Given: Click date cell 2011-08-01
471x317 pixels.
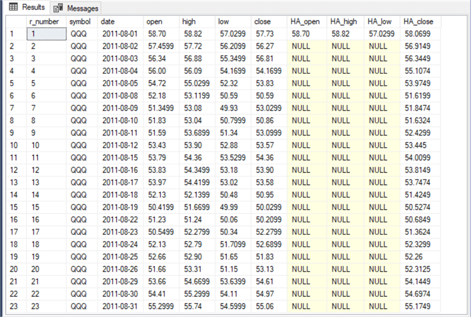Looking at the screenshot, I should click(x=121, y=33).
